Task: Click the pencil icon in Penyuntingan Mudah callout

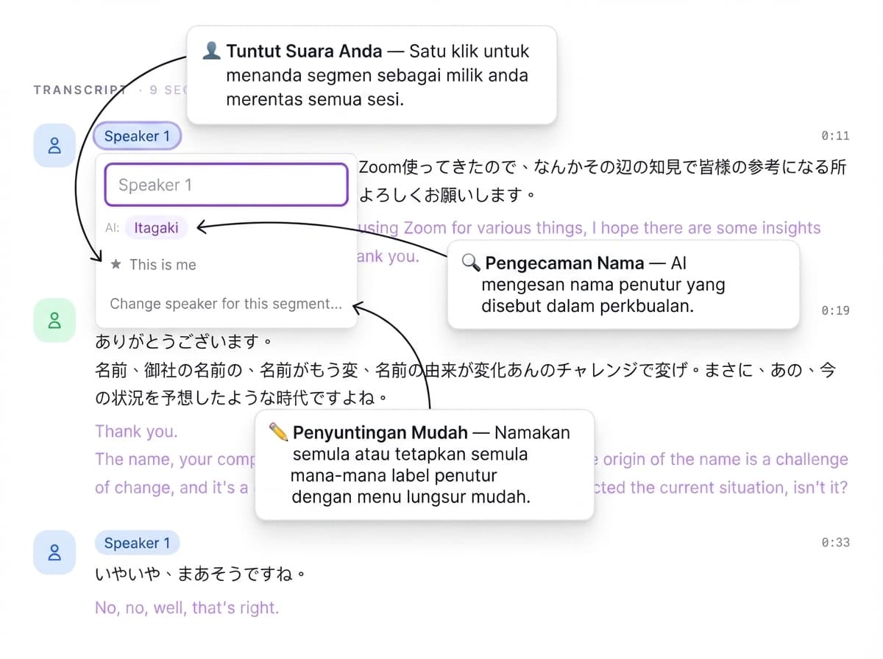Action: click(x=278, y=432)
